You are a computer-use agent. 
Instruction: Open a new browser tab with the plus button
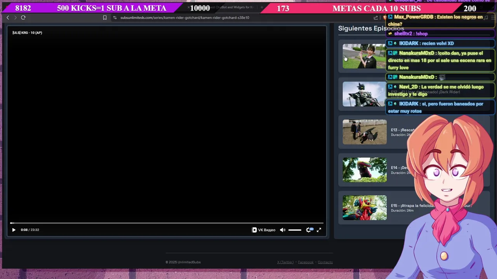pos(262,7)
